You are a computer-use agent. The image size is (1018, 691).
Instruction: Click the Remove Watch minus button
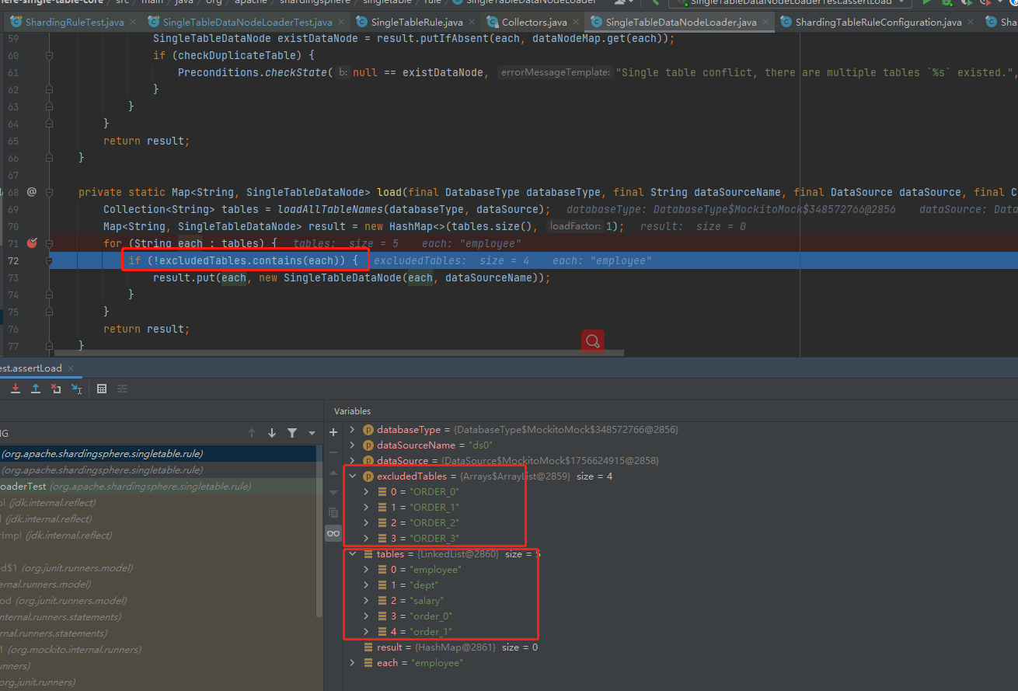(333, 452)
